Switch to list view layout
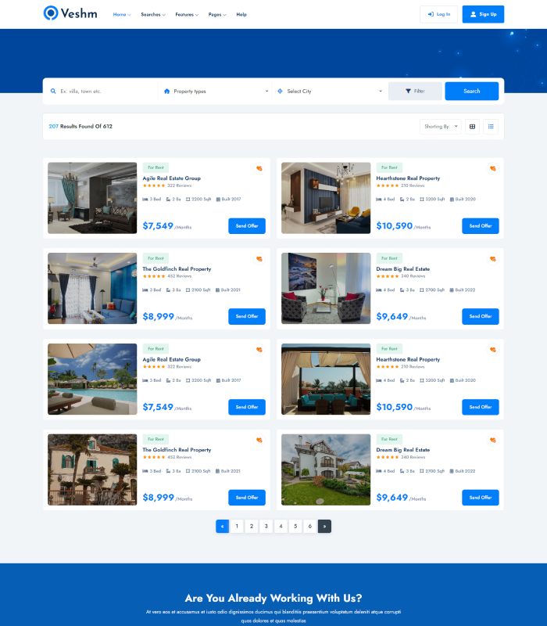 (491, 126)
